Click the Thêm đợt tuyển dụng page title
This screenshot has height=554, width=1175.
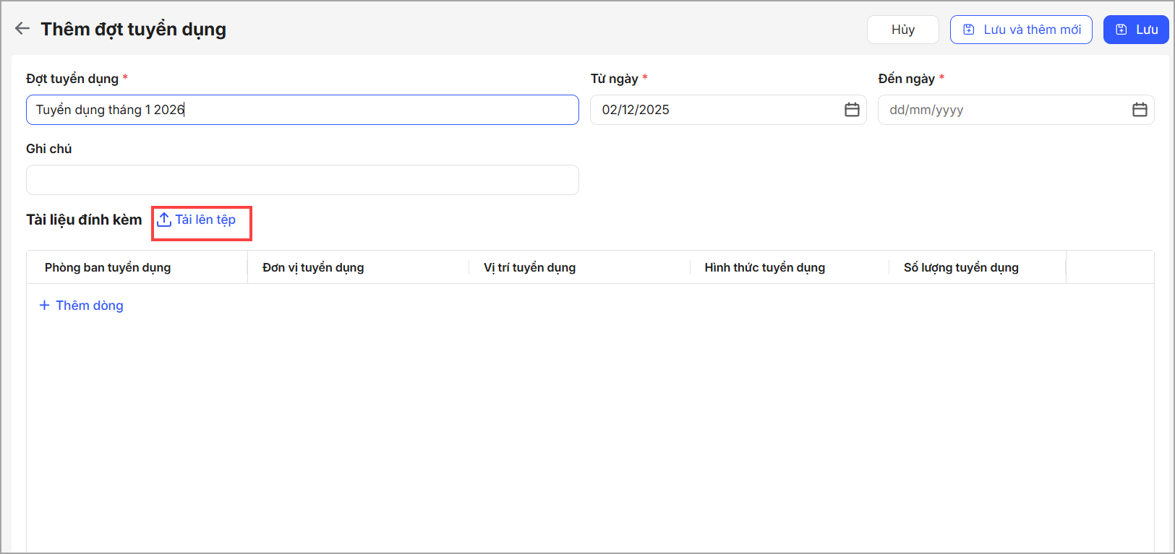tap(133, 29)
